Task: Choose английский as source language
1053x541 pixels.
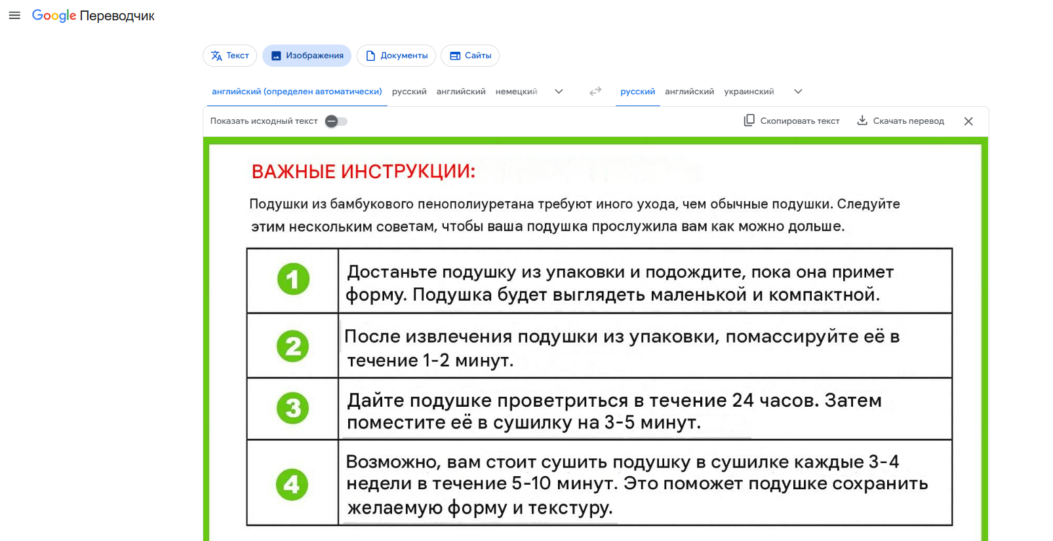Action: (461, 92)
